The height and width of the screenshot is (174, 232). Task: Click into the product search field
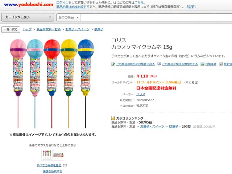click(156, 17)
